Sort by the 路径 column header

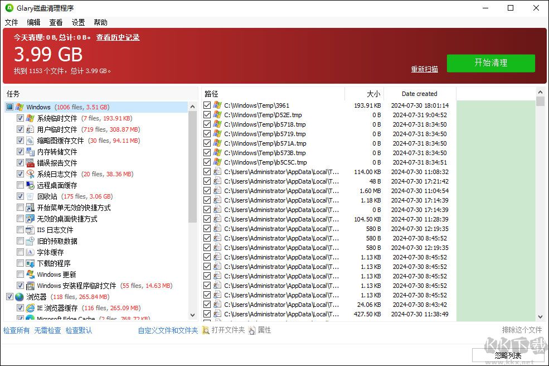point(273,94)
